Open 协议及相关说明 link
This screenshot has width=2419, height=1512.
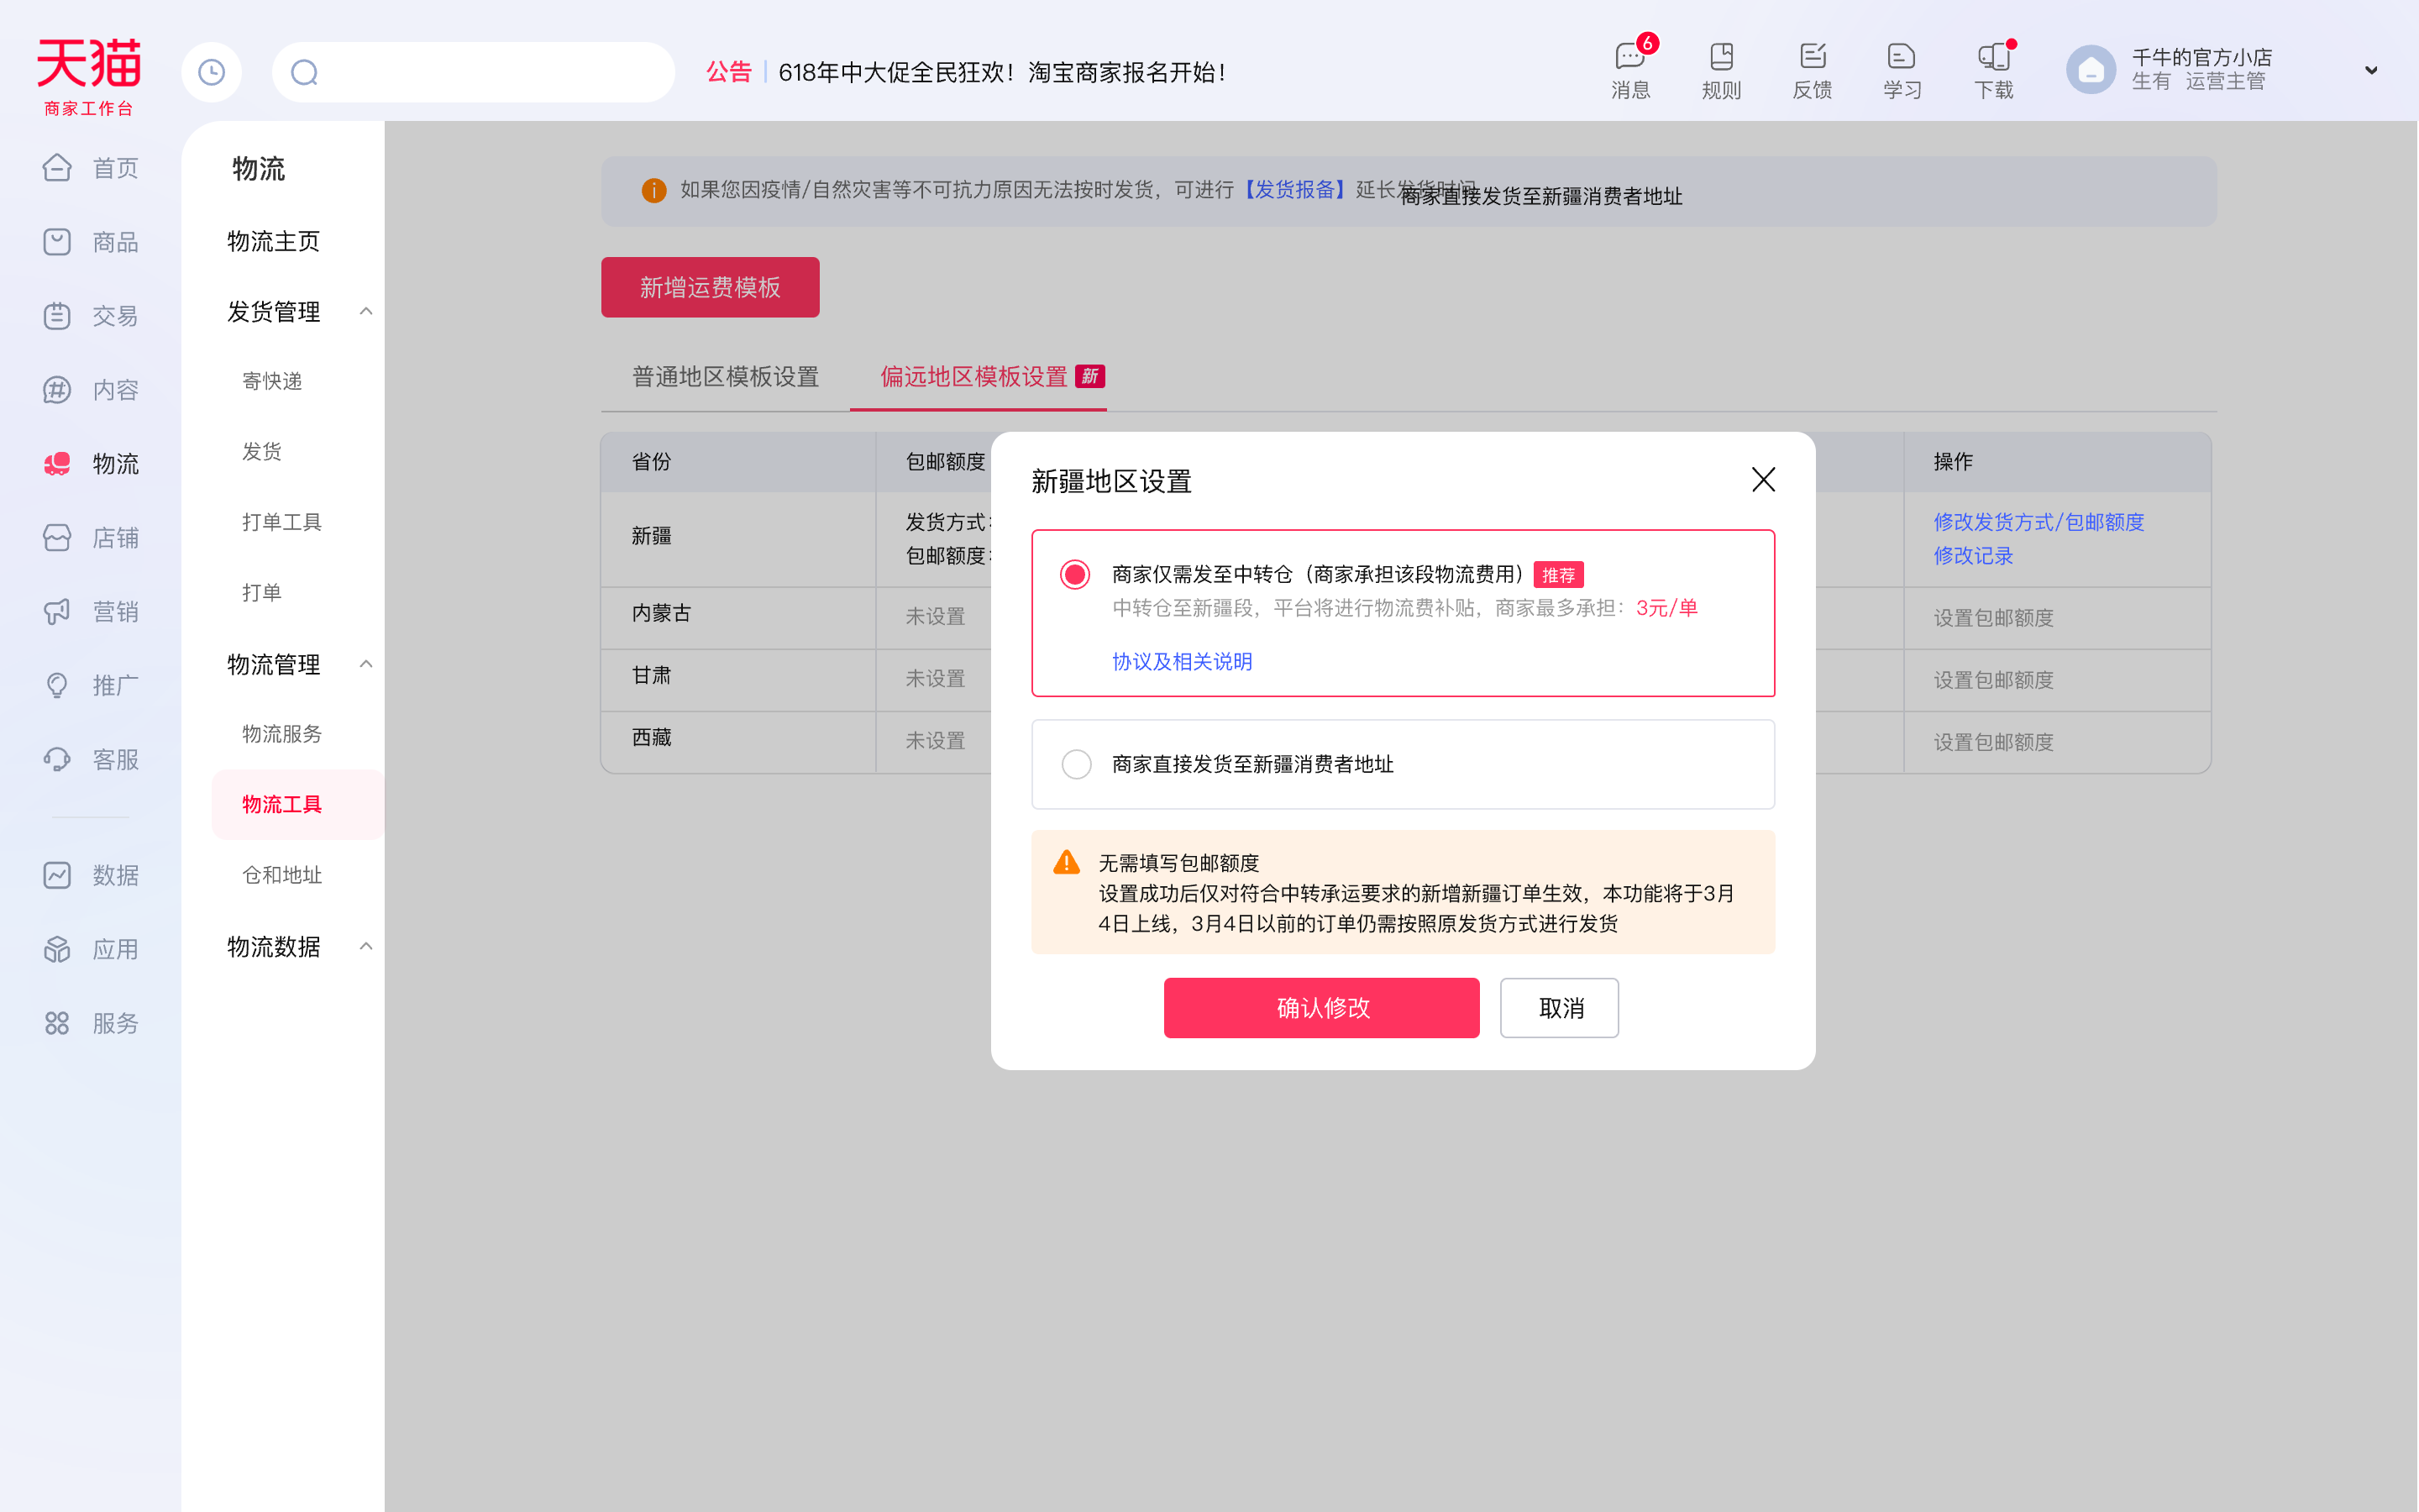(1183, 662)
